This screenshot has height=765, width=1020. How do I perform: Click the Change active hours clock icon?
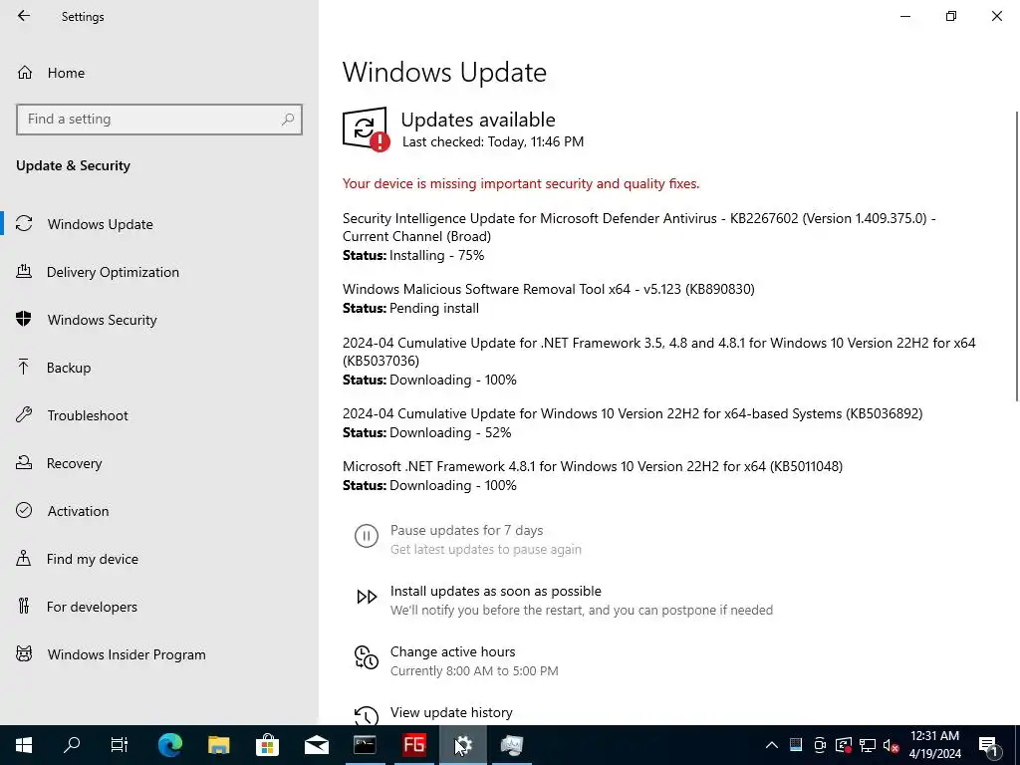(x=367, y=657)
